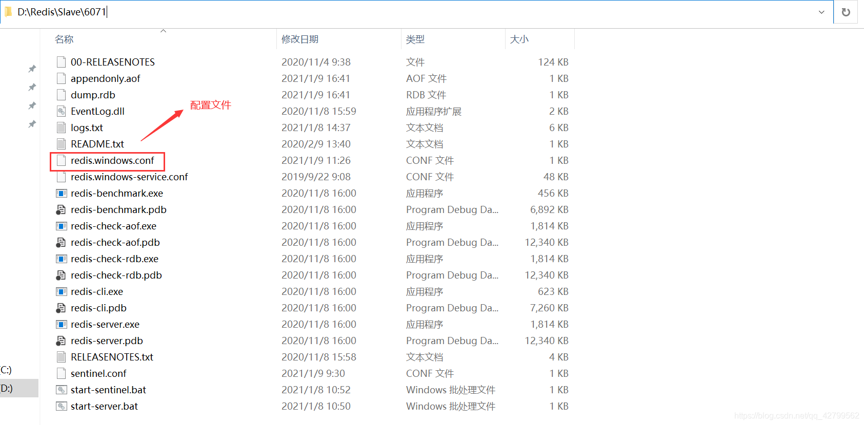Select the file named redis-cli.exe

pos(97,291)
